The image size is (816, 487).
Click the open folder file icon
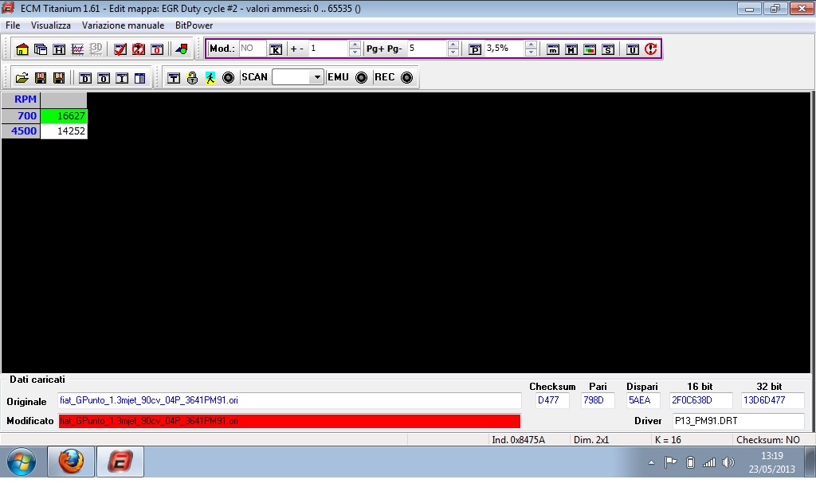(x=22, y=78)
